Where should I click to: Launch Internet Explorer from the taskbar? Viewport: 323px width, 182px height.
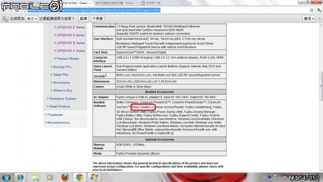[20, 177]
